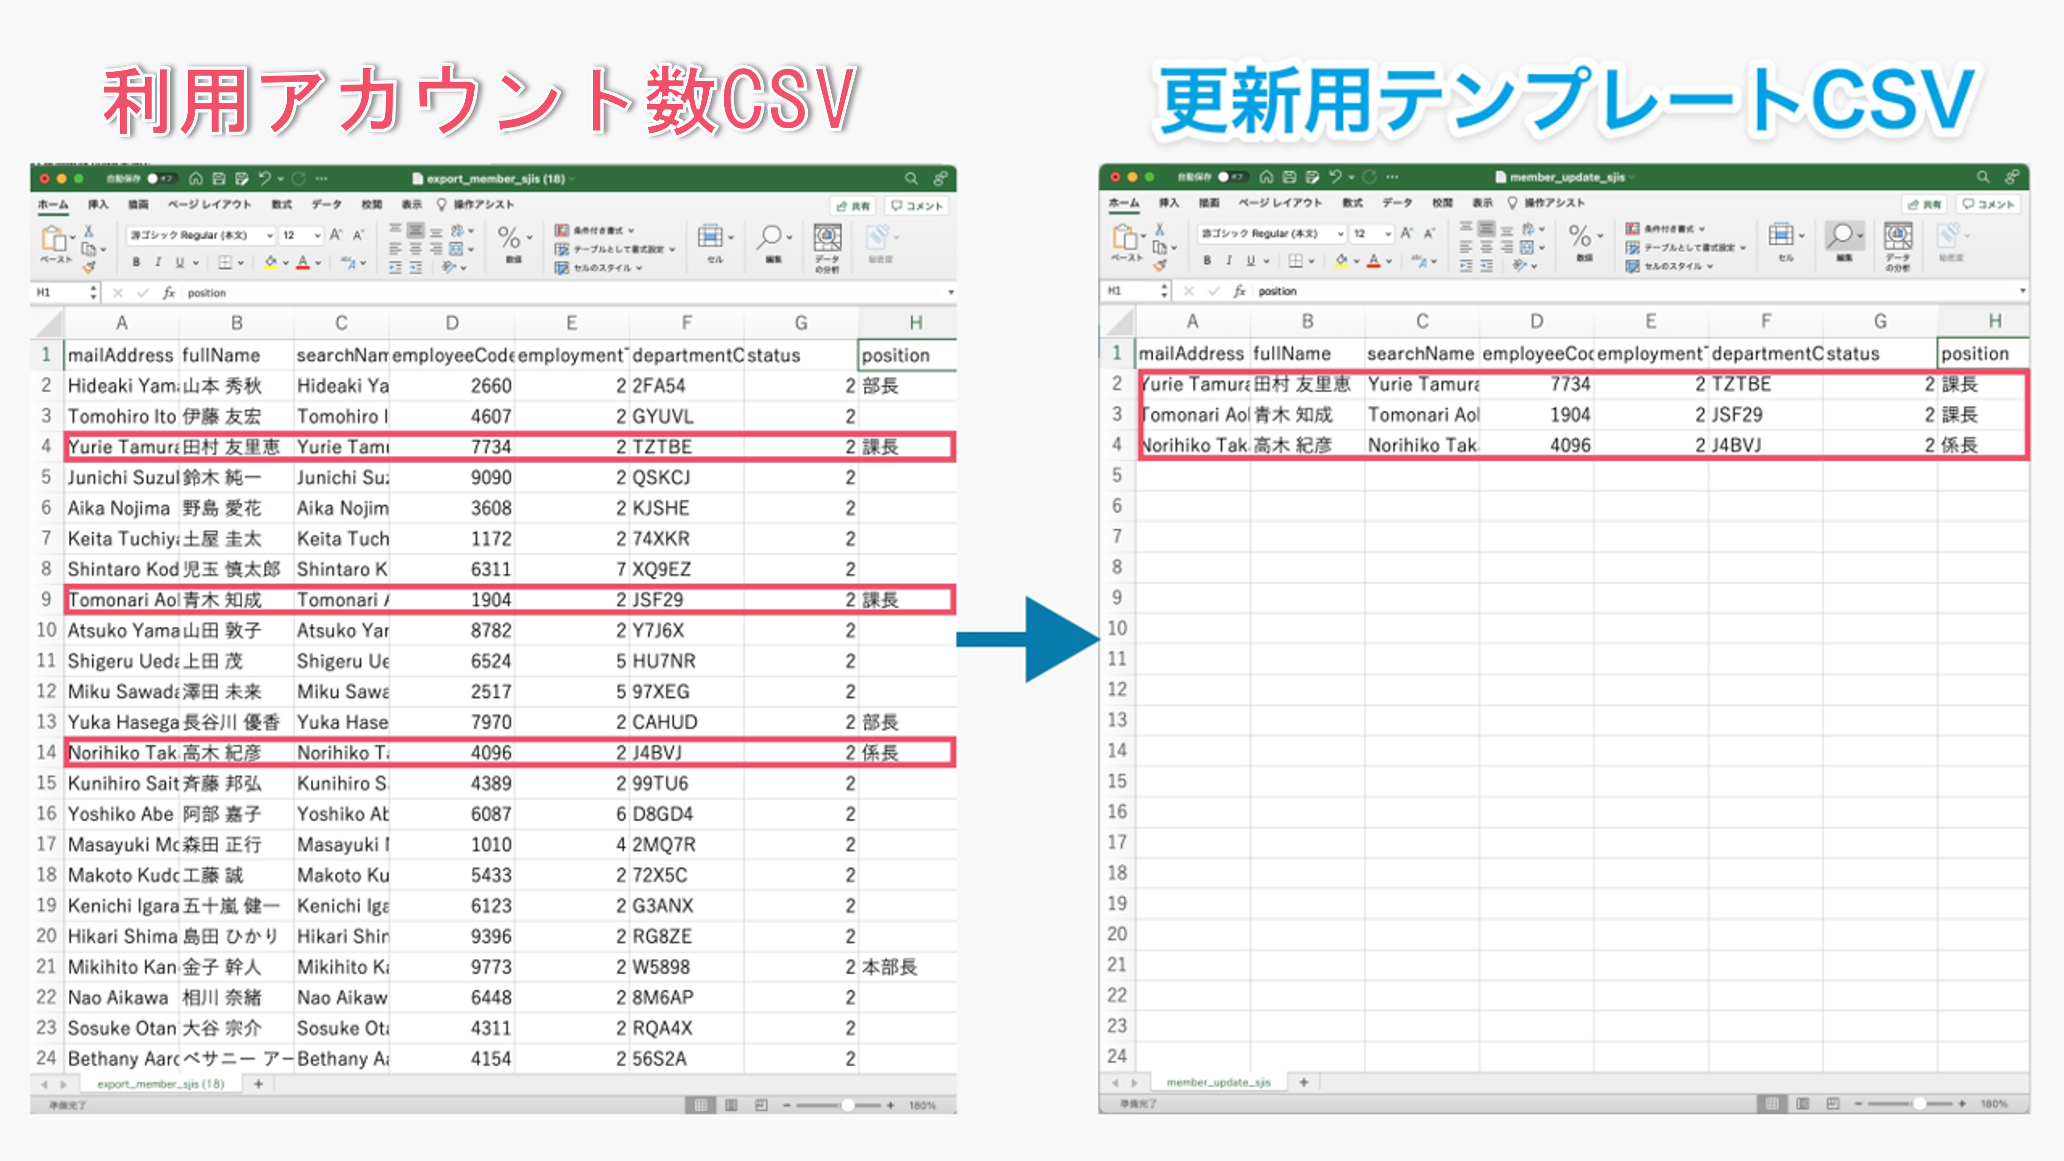Viewport: 2064px width, 1161px height.
Task: Click the Save As icon in member_update_sjis title bar
Action: click(x=1312, y=177)
